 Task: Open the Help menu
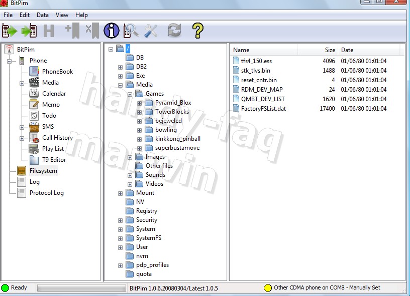click(81, 15)
